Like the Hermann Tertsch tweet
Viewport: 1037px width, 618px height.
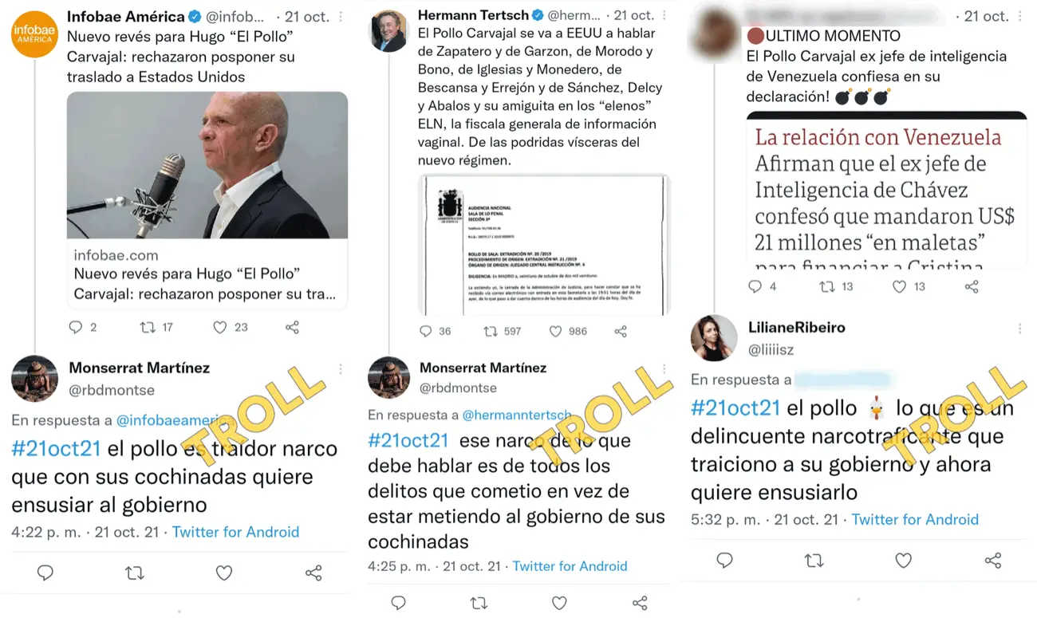(x=556, y=331)
